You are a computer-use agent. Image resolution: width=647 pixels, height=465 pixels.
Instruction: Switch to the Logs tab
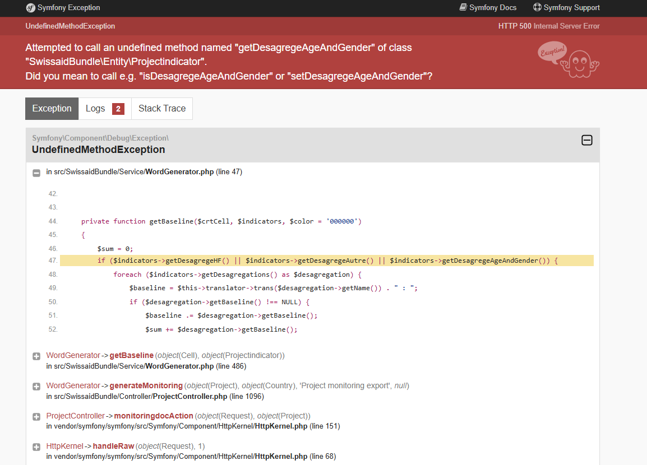105,109
